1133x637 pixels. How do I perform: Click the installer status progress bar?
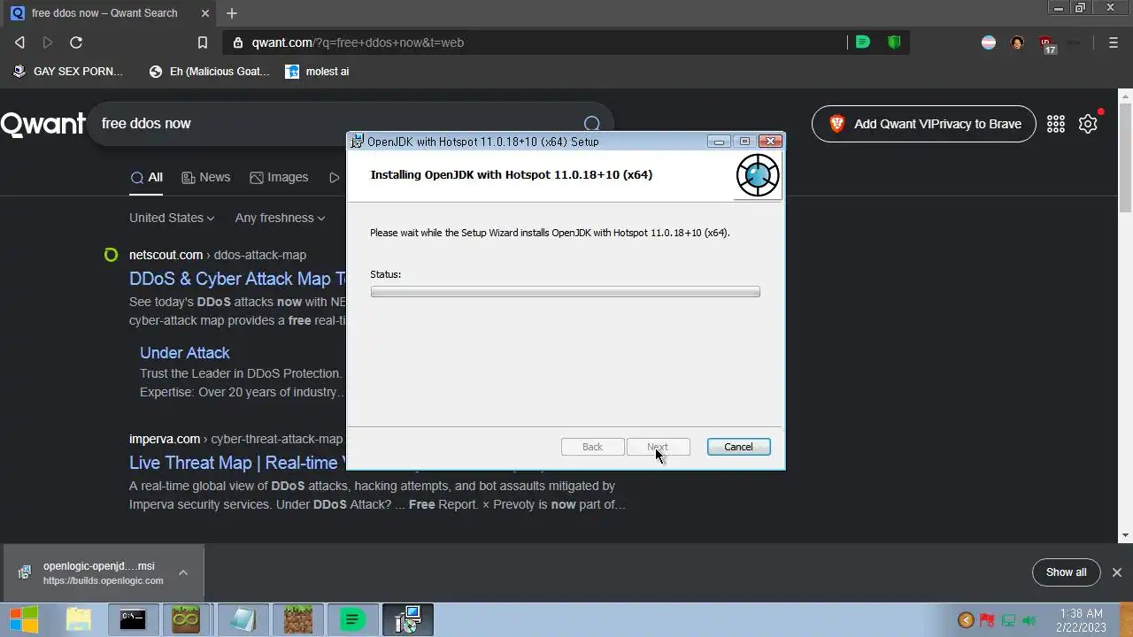pos(565,292)
